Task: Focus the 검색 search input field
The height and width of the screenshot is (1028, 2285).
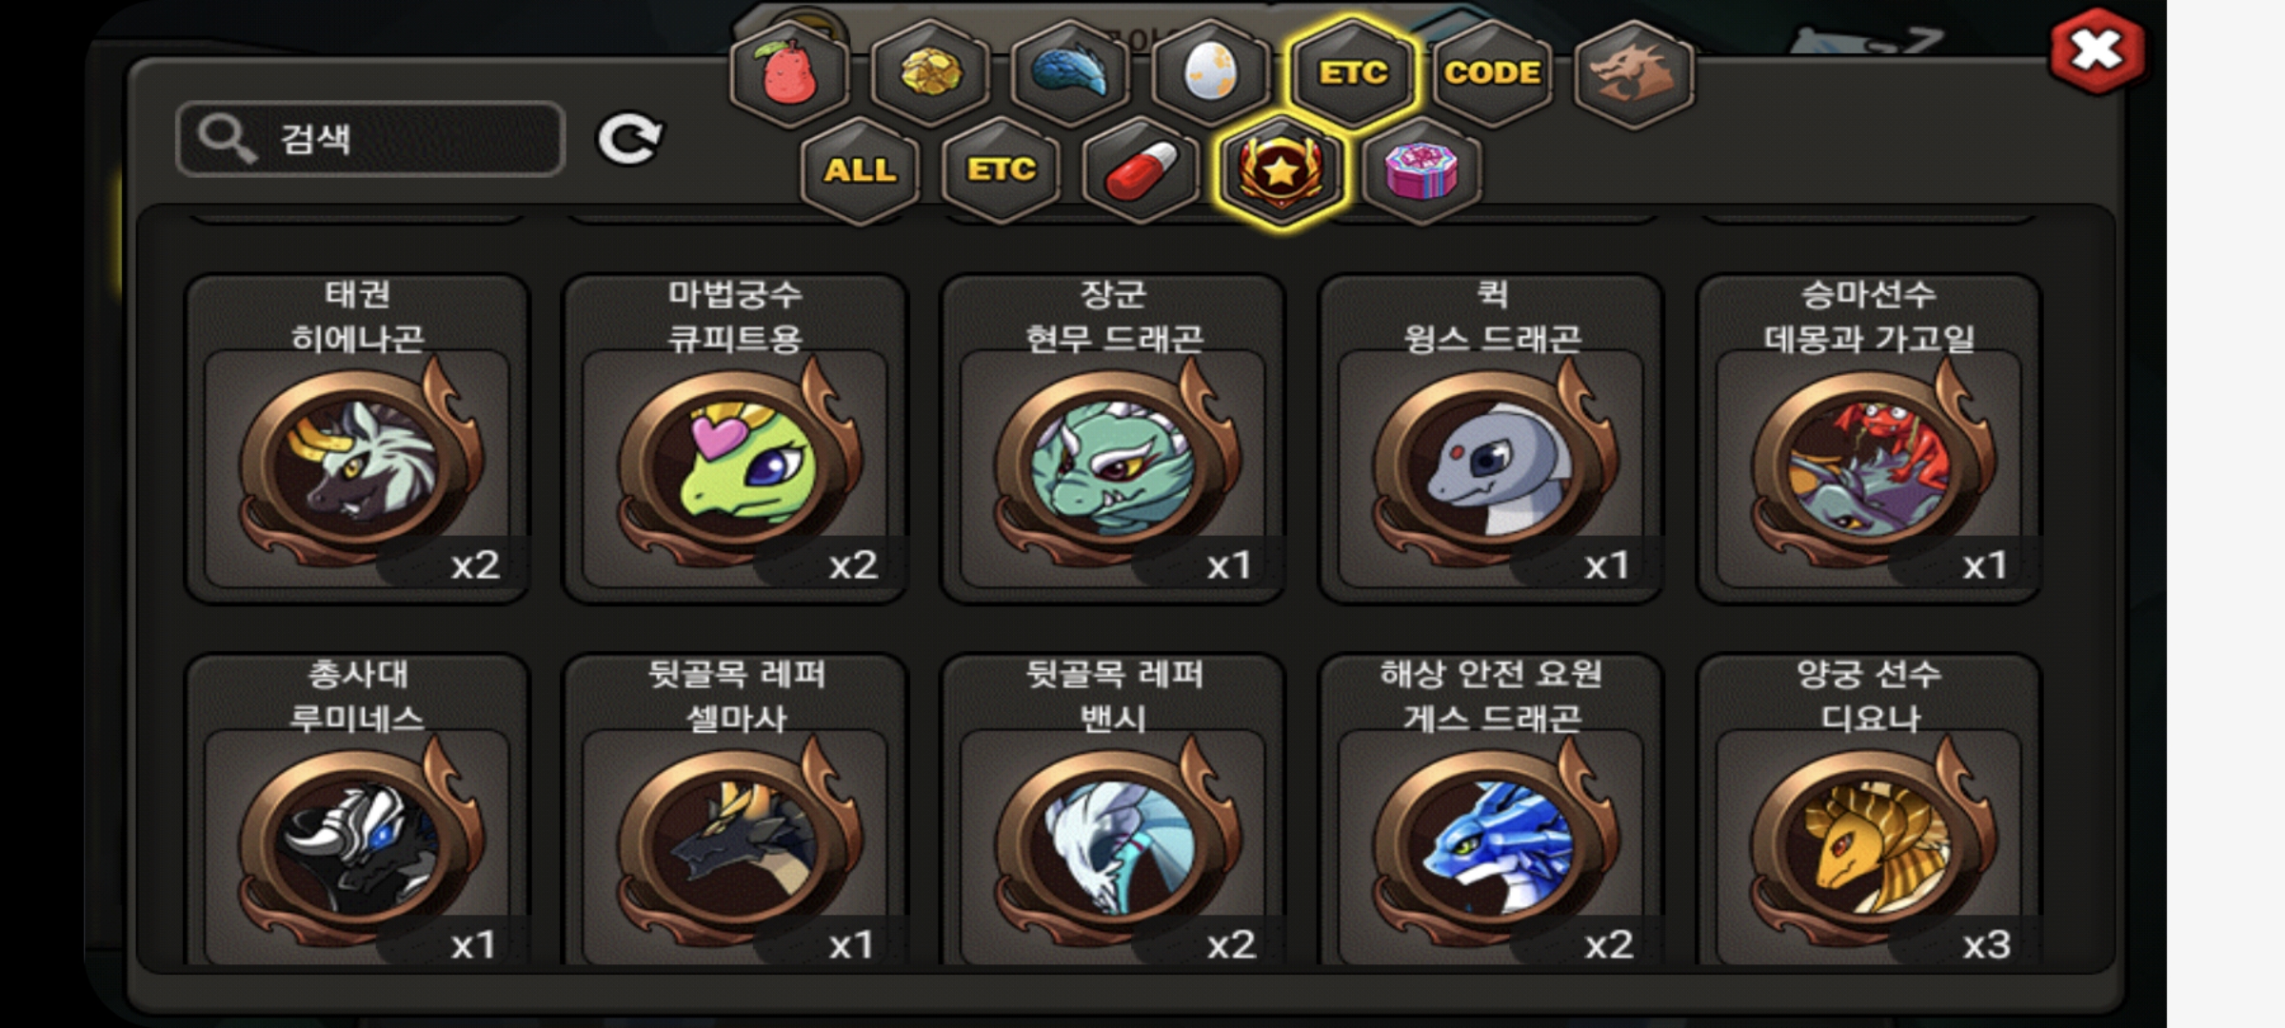Action: tap(370, 139)
